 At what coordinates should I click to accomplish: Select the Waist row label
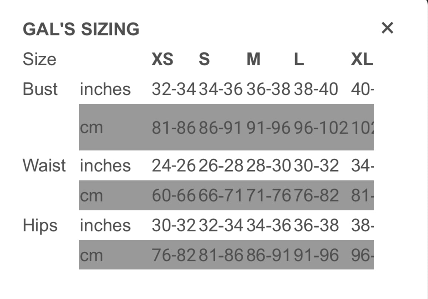[x=44, y=165]
